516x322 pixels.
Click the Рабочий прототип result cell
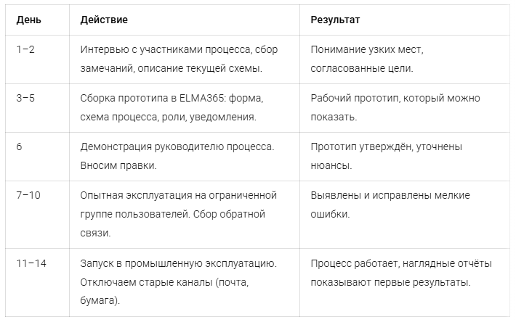pos(404,108)
